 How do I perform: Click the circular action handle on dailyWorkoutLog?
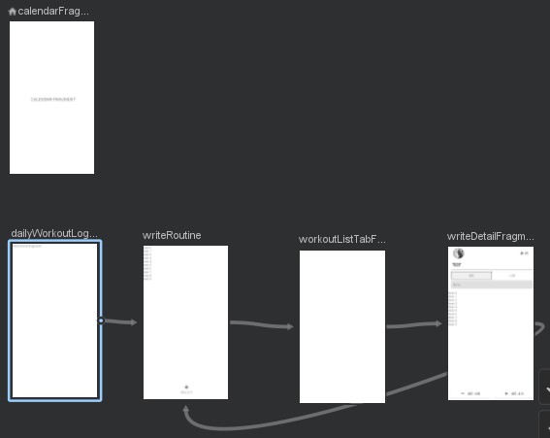[x=101, y=320]
